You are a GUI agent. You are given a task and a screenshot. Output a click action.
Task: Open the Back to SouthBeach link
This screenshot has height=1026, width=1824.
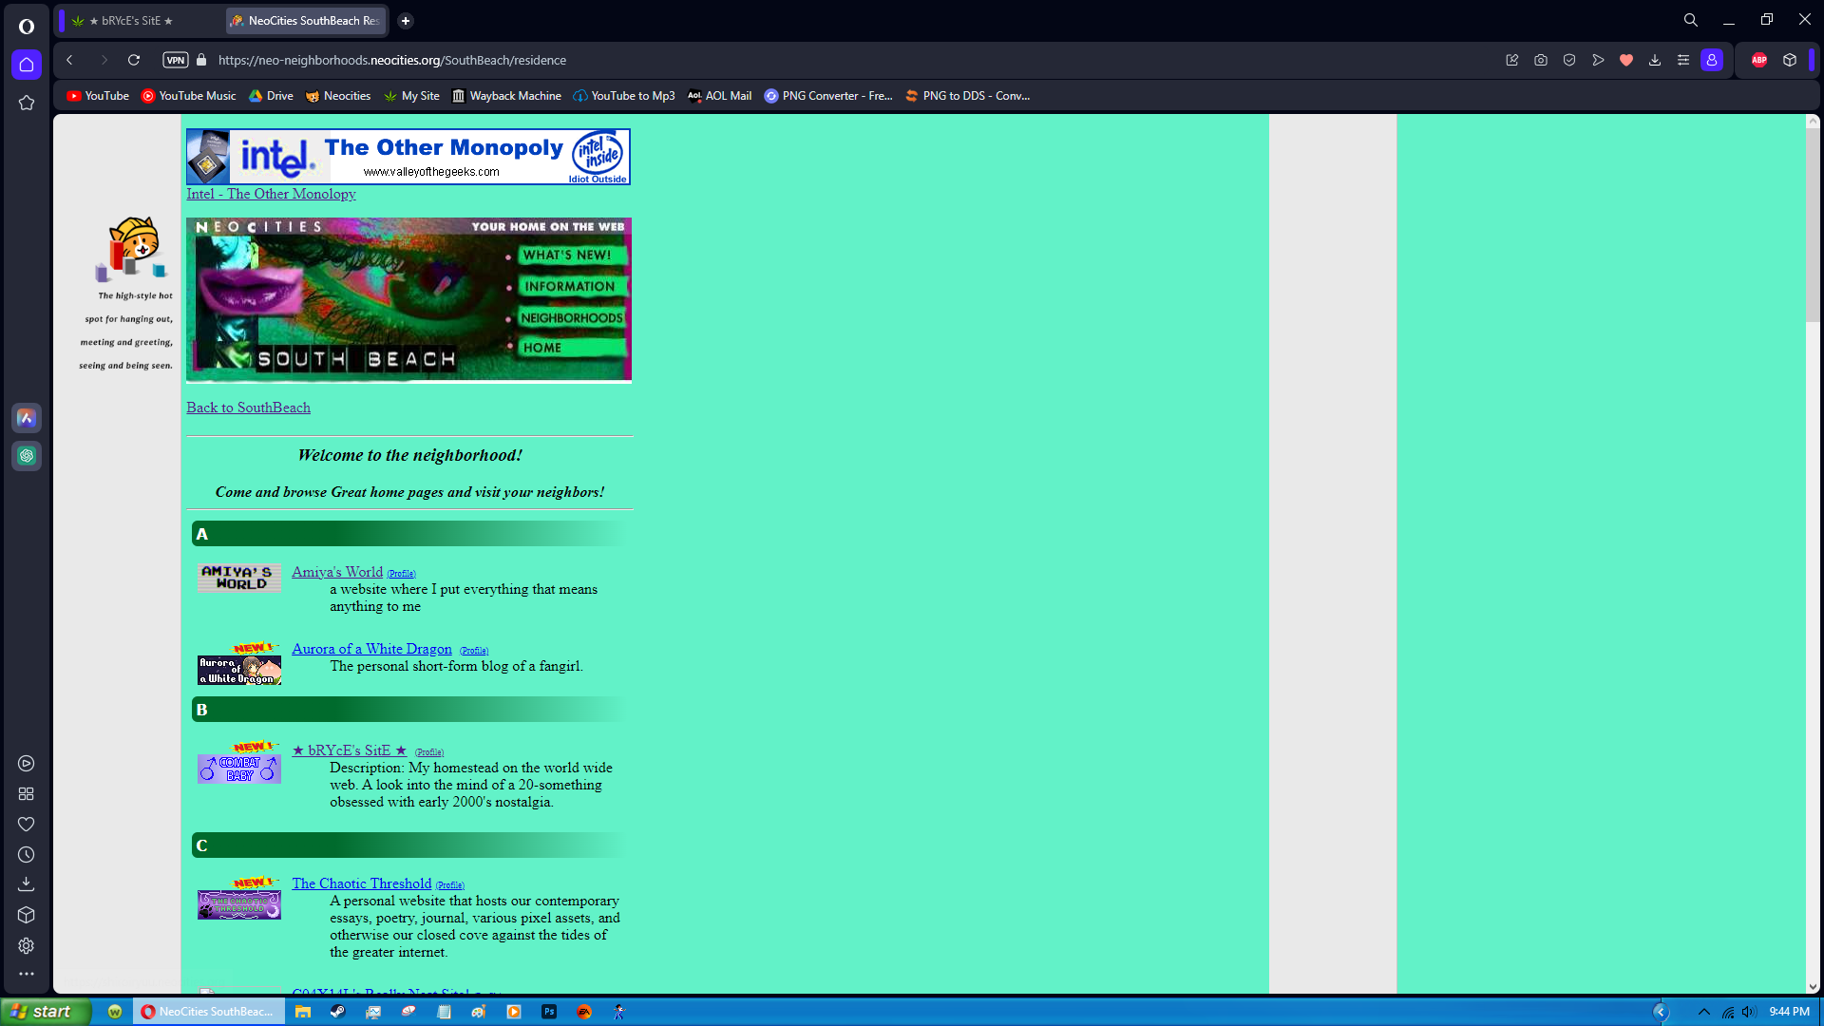coord(248,408)
